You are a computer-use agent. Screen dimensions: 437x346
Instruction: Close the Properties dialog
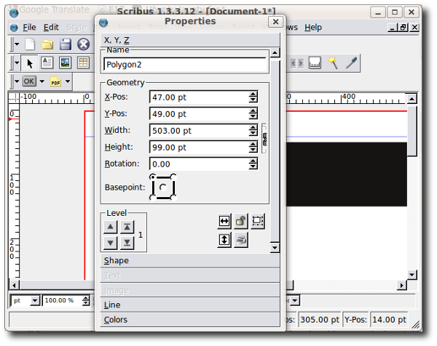click(x=275, y=22)
